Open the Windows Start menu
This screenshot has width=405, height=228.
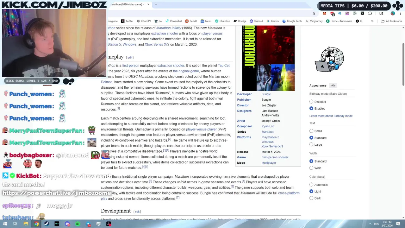point(5,224)
